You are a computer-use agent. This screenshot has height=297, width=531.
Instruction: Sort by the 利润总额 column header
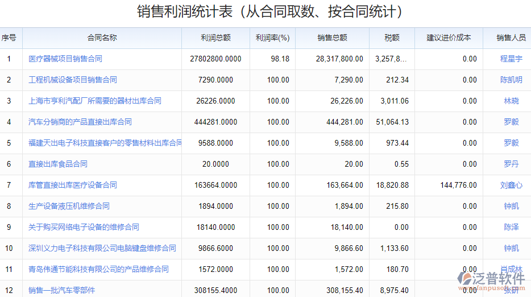tap(215, 38)
